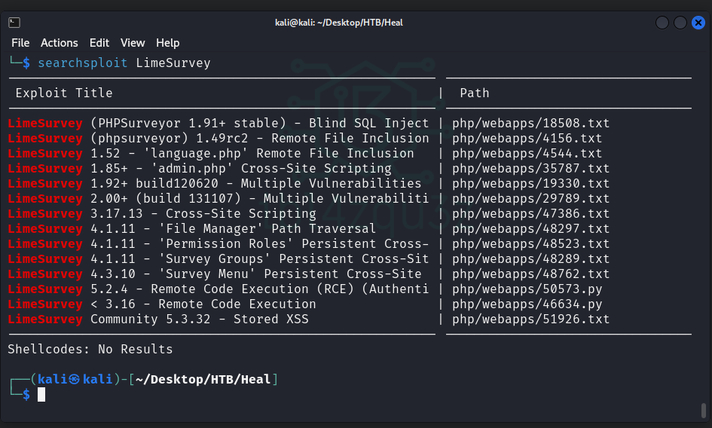The height and width of the screenshot is (428, 712).
Task: Click the terminal icon in the title bar
Action: 14,23
